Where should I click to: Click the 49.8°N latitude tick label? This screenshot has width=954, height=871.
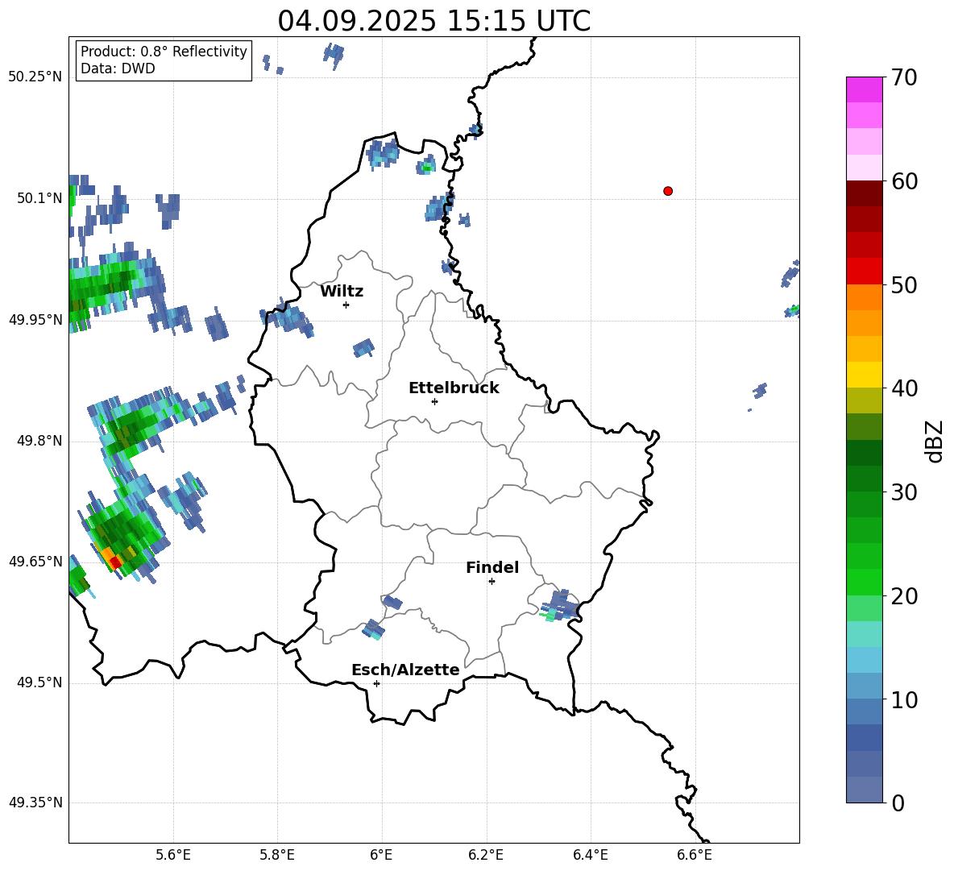[39, 441]
